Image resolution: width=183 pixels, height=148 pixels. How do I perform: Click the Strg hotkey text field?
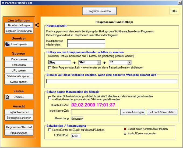59,62
